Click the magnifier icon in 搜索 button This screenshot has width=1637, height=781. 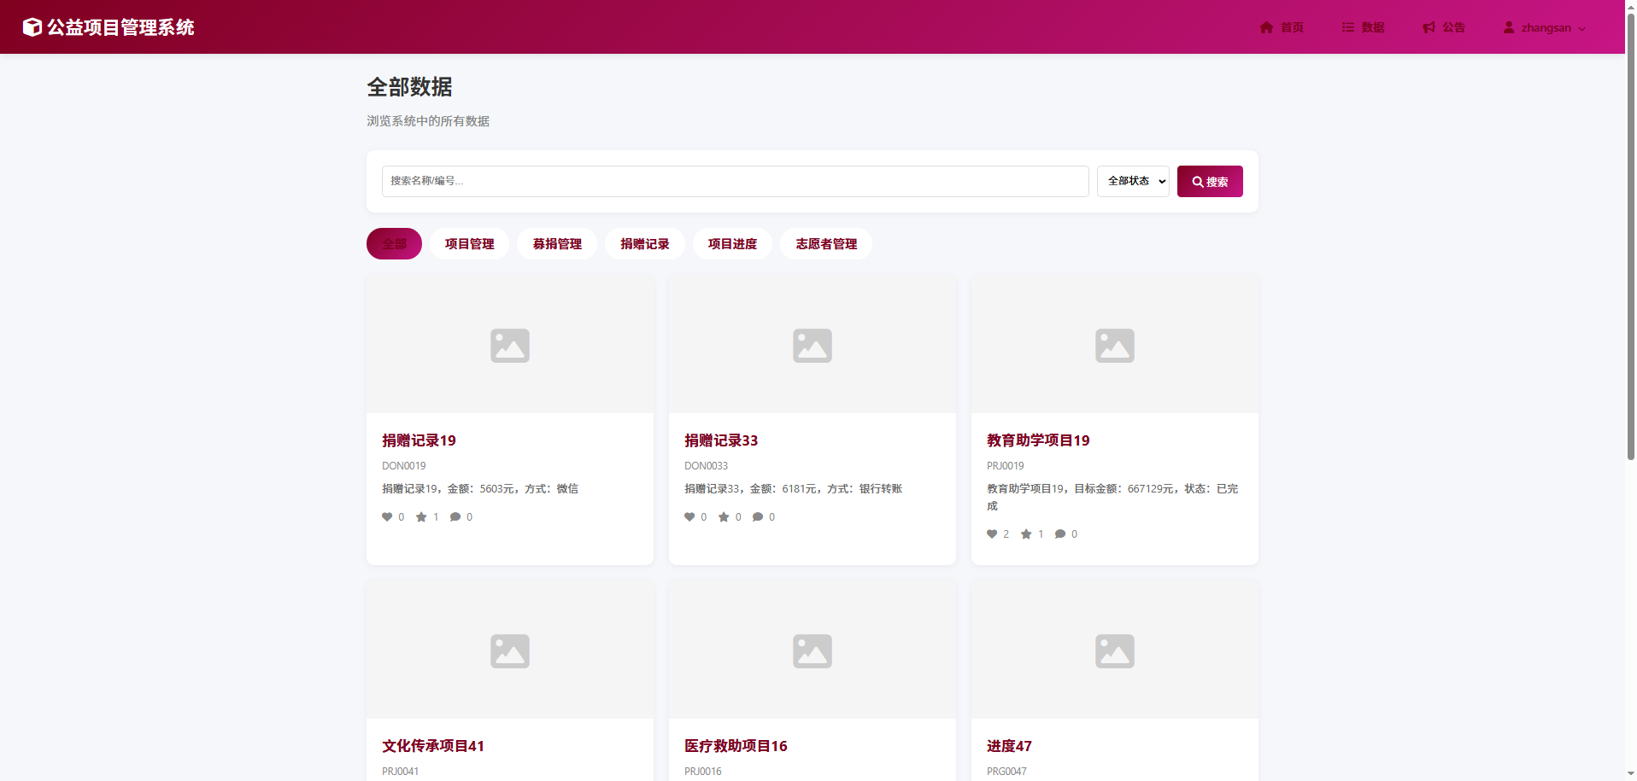[1198, 182]
